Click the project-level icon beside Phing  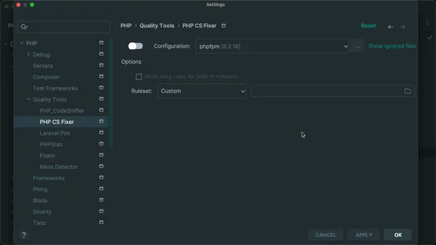click(x=102, y=189)
